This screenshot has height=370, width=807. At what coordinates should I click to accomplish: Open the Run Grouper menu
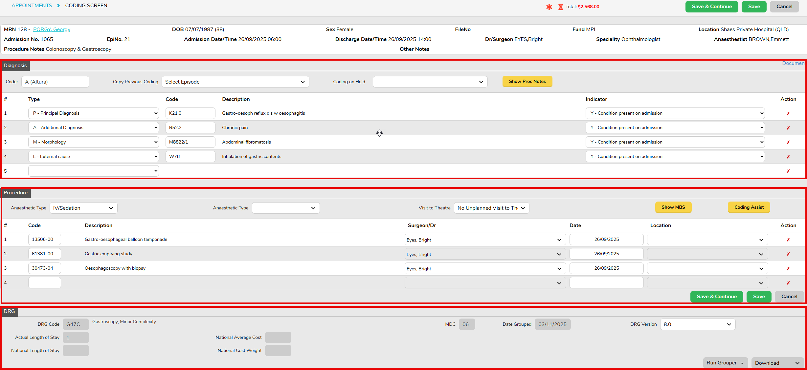725,363
